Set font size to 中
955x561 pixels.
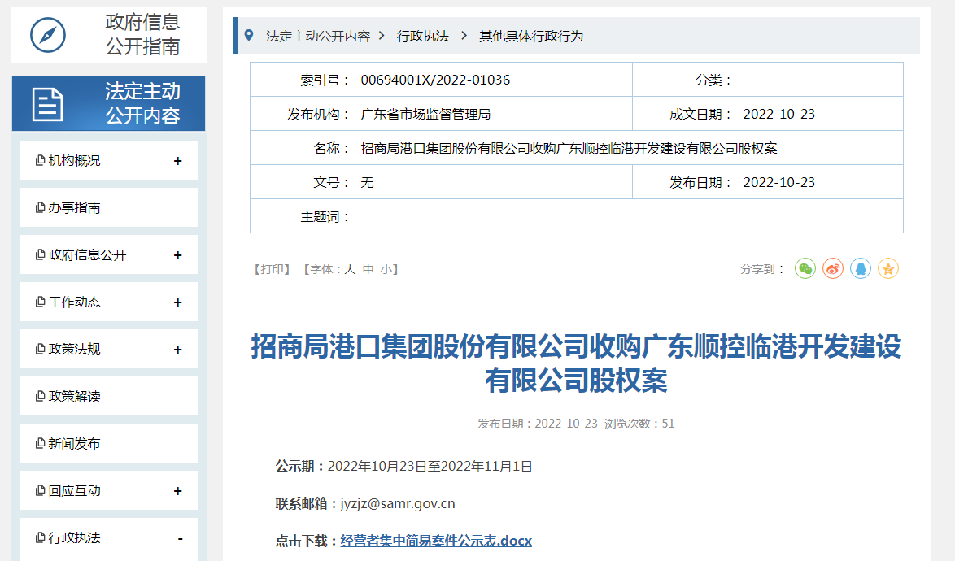click(x=368, y=269)
